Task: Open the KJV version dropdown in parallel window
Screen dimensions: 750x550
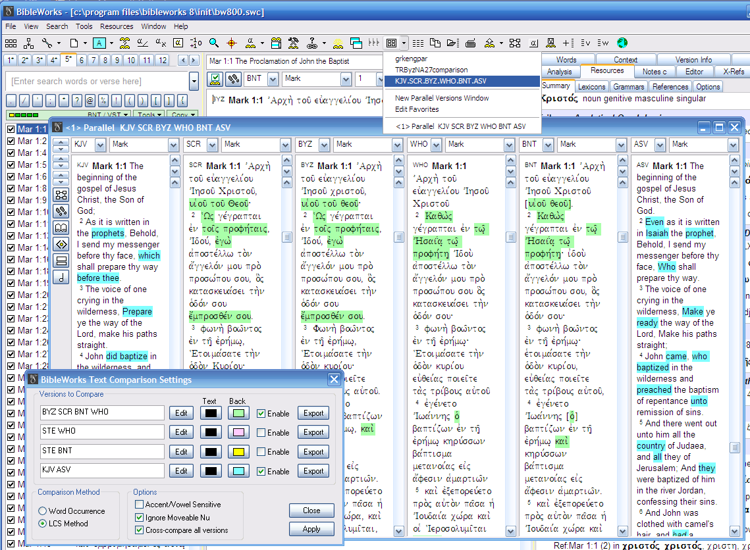Action: click(x=101, y=145)
